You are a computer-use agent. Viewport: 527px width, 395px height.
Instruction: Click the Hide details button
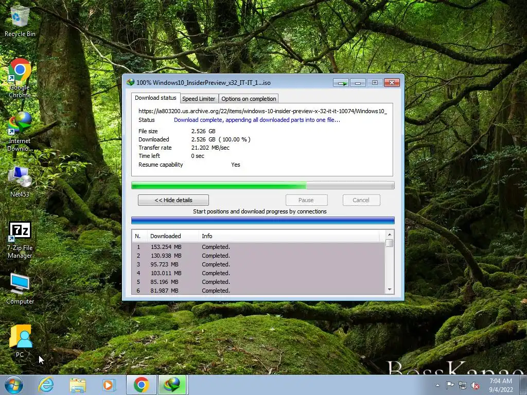173,200
